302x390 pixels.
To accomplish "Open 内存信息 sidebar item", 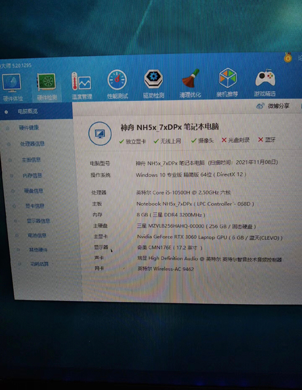I will click(32, 176).
